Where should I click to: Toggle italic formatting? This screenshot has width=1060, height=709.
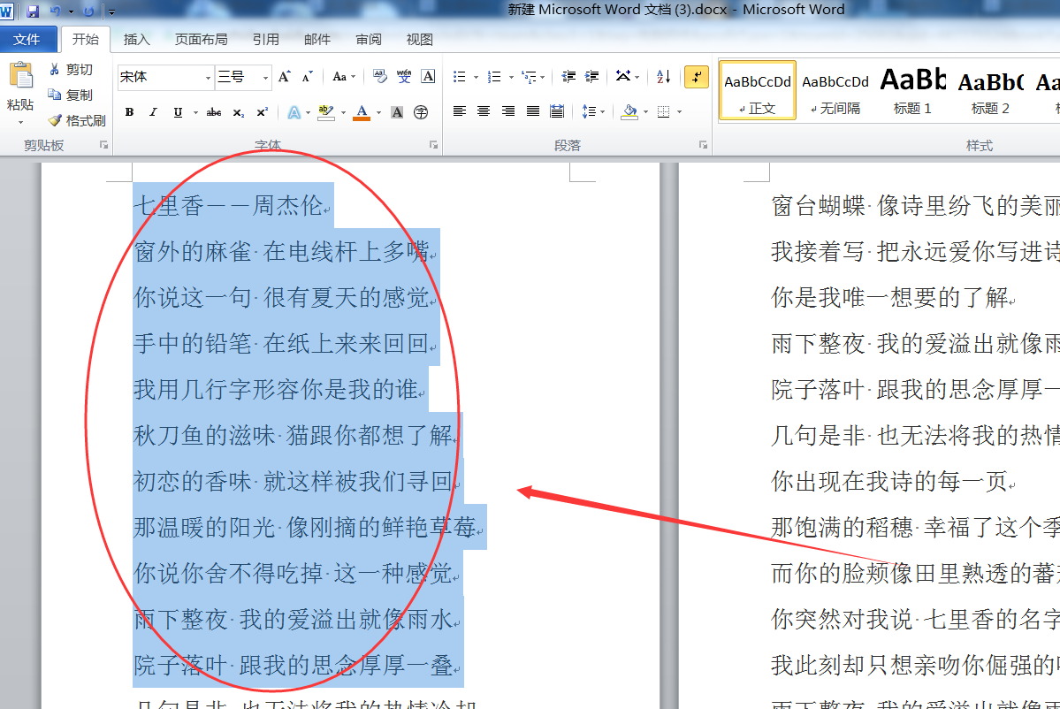[154, 112]
